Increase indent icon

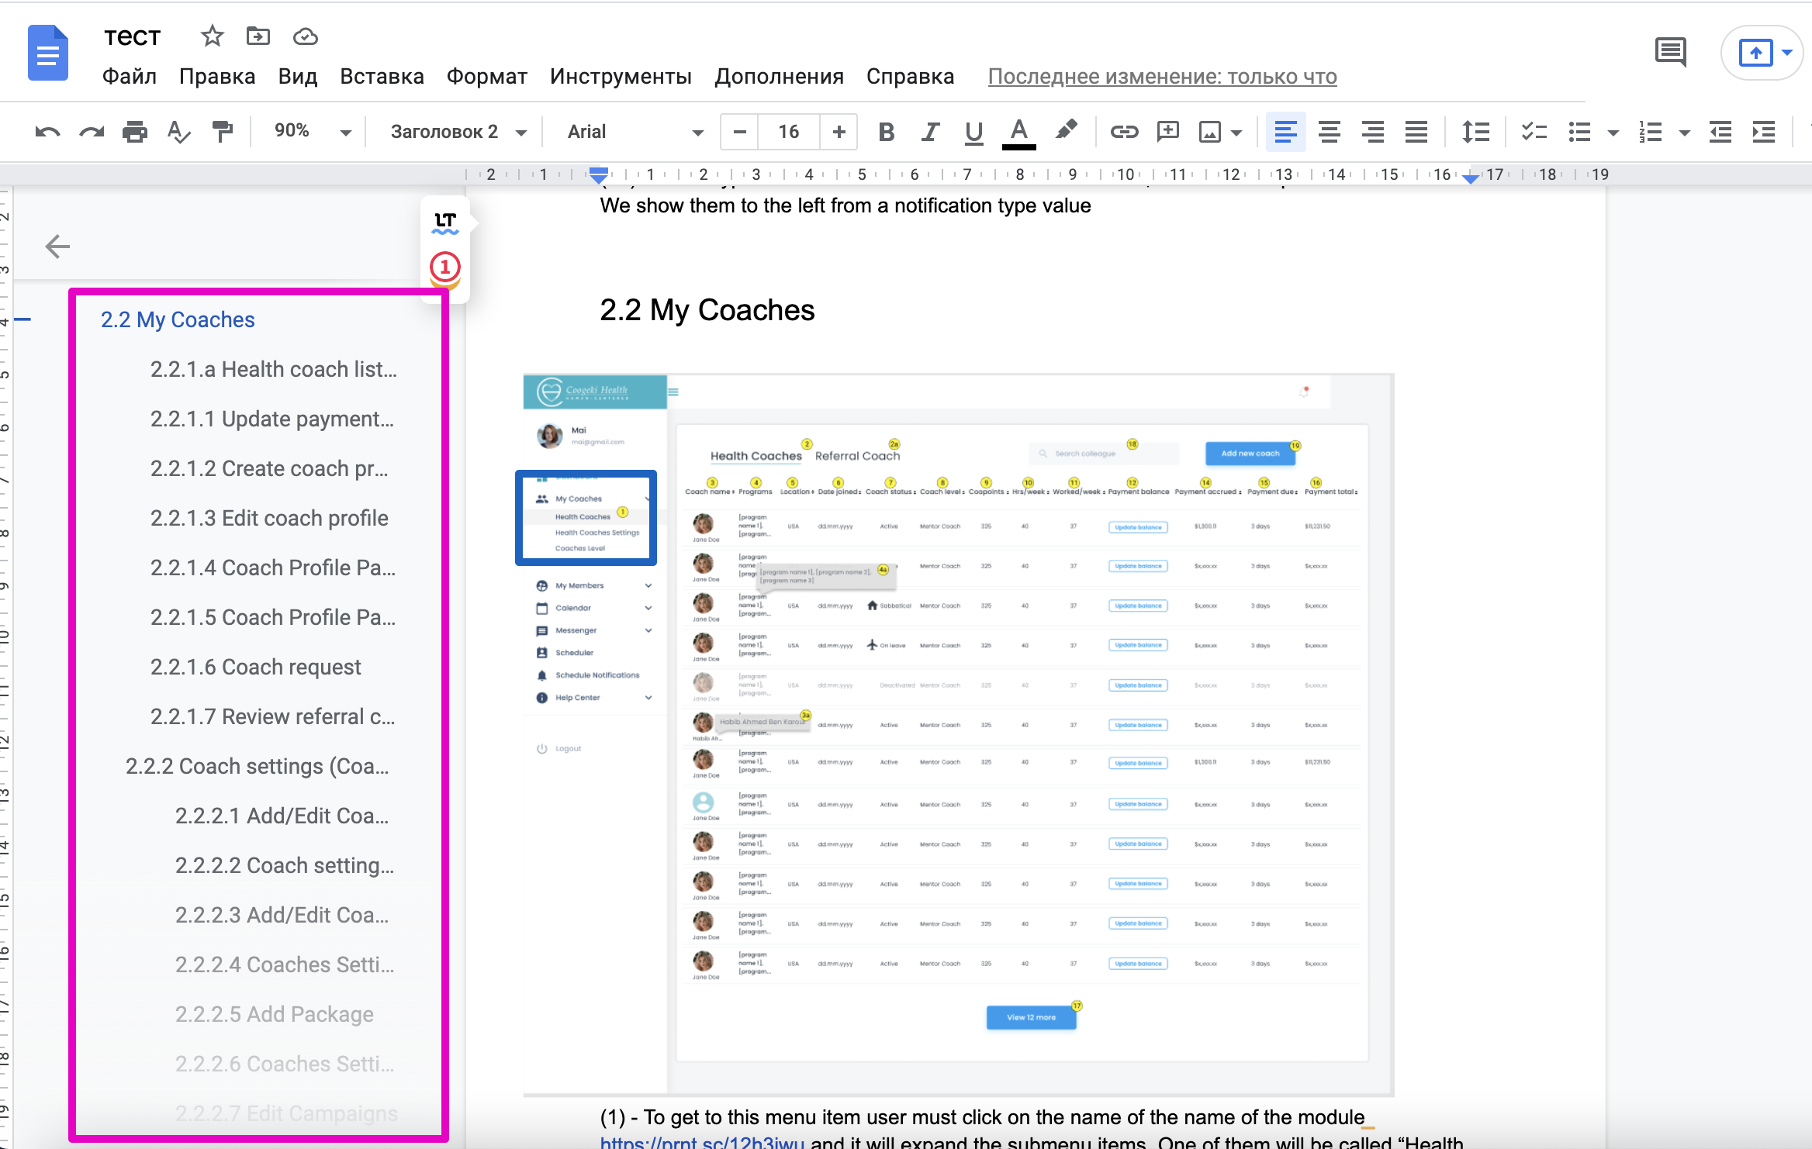[x=1764, y=132]
